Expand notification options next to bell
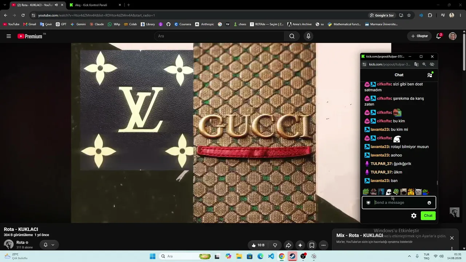The width and height of the screenshot is (466, 262). tap(53, 245)
